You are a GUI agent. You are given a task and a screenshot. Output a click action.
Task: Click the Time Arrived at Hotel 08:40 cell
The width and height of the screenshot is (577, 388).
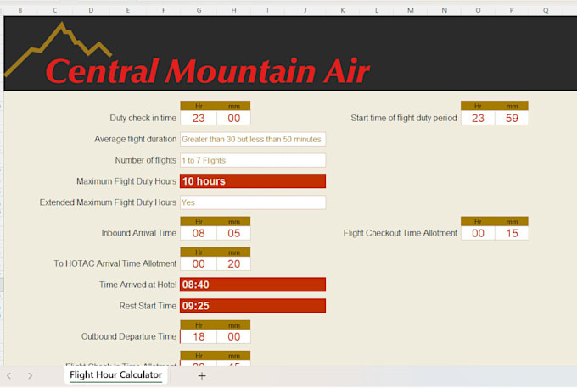click(253, 285)
